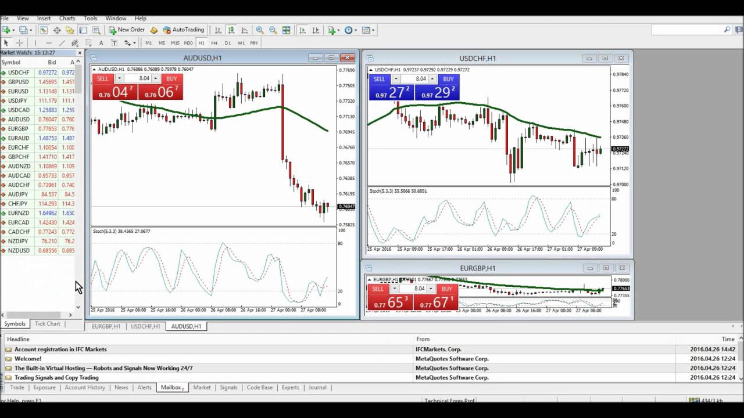Click the BUY button on the USDCHF panel
The image size is (744, 418).
[448, 78]
